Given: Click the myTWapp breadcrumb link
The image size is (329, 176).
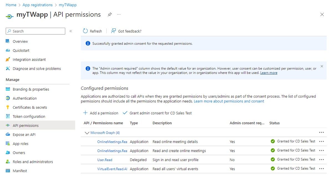Looking at the screenshot, I should click(68, 5).
